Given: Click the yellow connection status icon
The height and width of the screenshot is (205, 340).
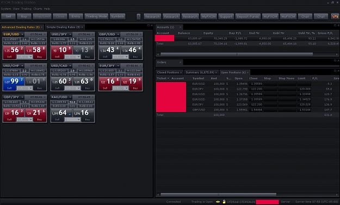Looking at the screenshot, I should pyautogui.click(x=218, y=202).
